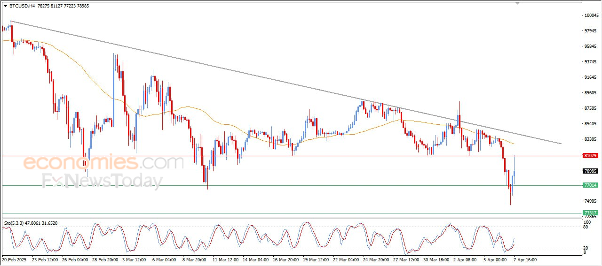Click the 74905 price axis label
Viewport: 602px width, 266px height.
point(591,201)
